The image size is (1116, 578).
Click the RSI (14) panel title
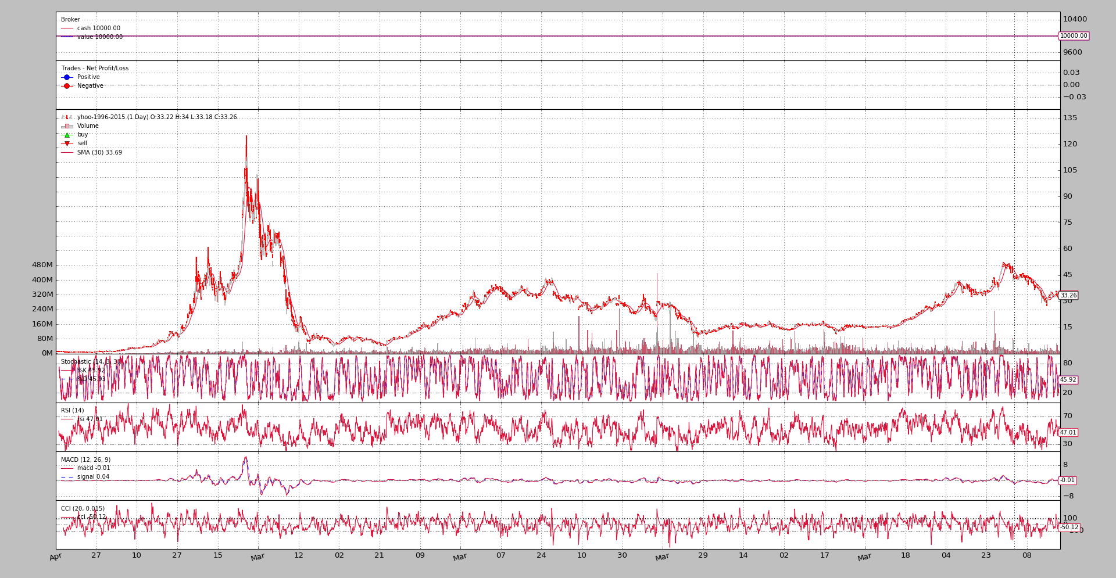pyautogui.click(x=73, y=411)
